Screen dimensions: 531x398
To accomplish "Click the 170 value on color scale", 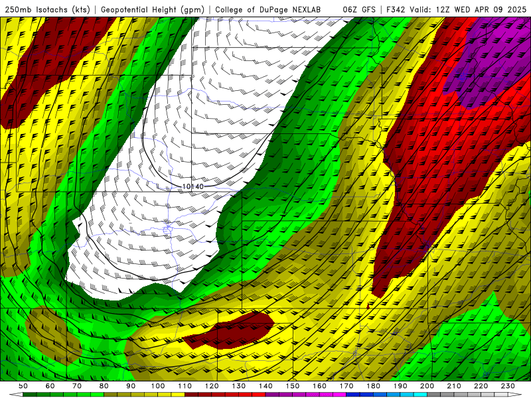I will click(x=346, y=386).
